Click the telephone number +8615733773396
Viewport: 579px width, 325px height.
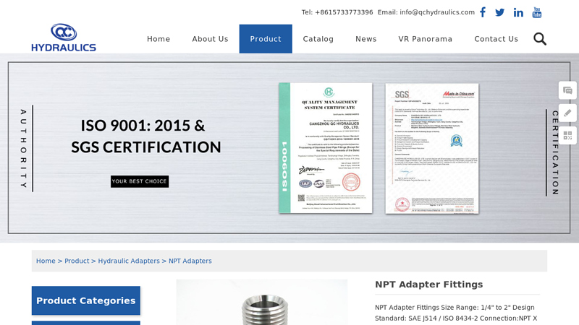344,12
